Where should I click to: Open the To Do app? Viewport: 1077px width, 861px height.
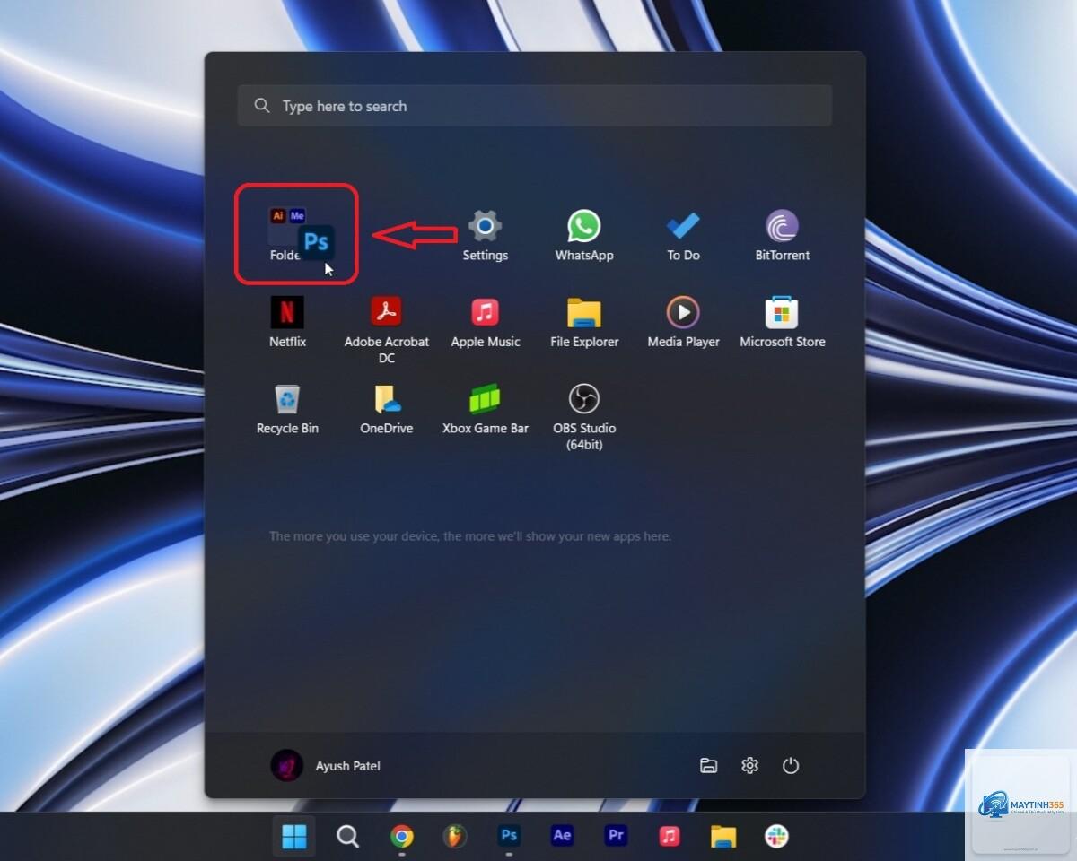683,235
